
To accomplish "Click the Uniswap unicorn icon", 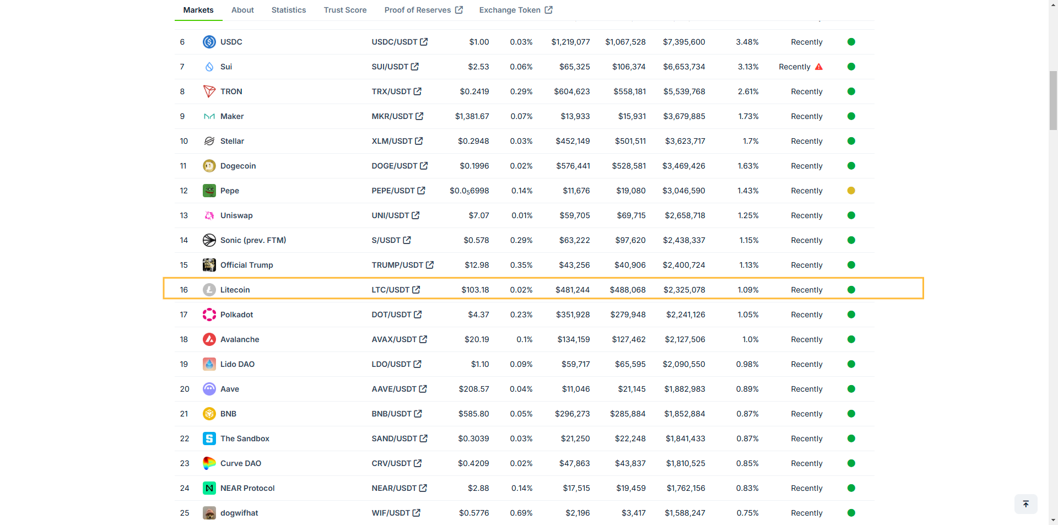I will [x=209, y=215].
